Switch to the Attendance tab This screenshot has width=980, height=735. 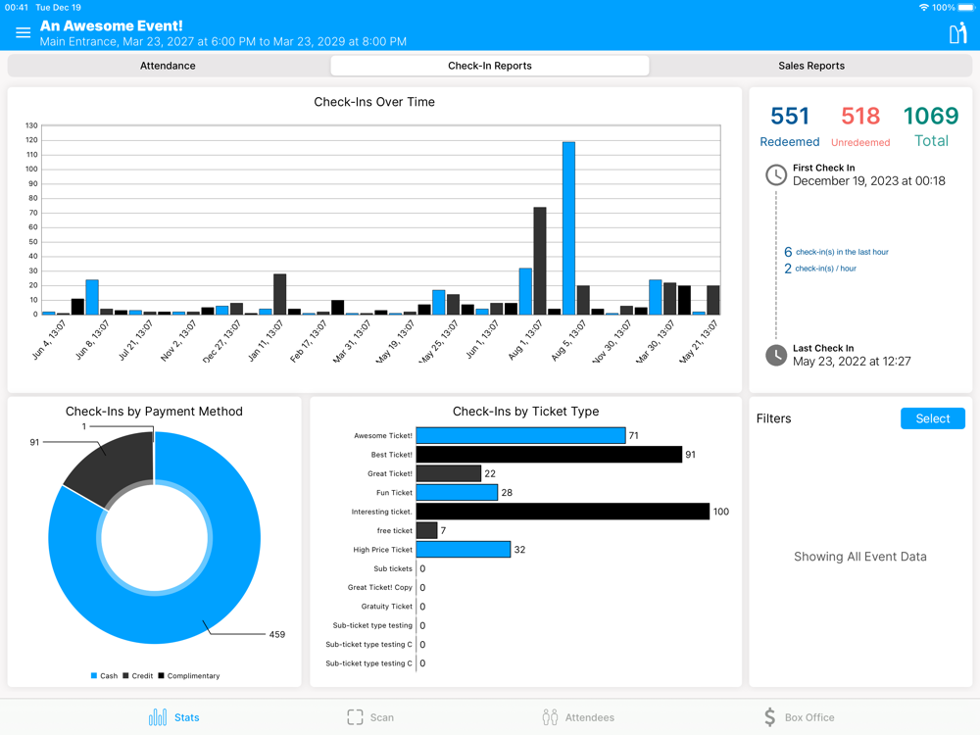coord(168,66)
